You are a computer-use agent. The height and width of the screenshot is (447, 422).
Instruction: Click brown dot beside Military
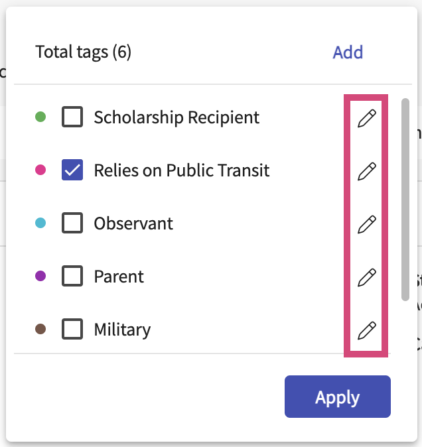tap(40, 329)
